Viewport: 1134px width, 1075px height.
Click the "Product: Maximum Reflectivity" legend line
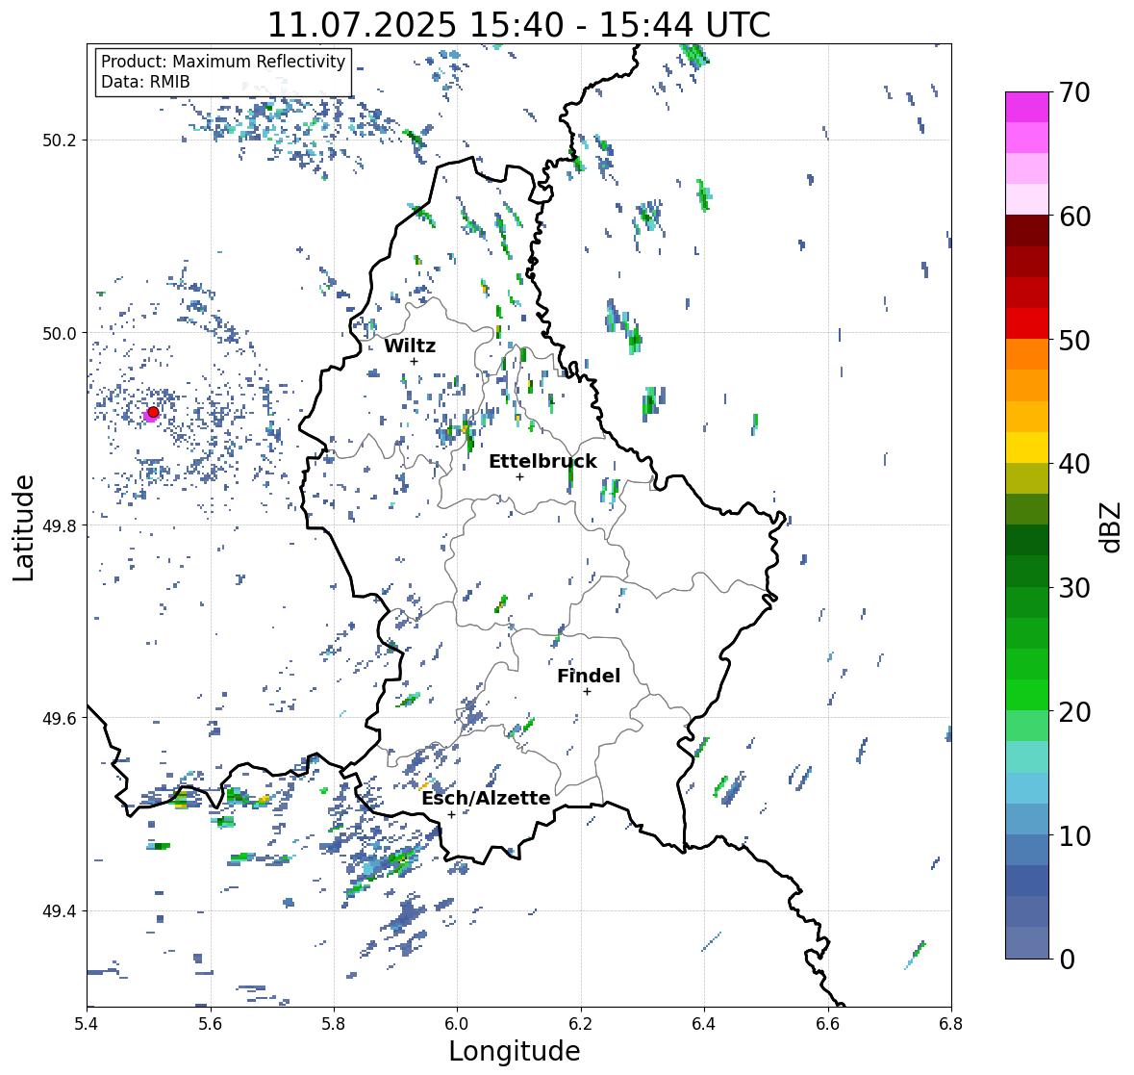coord(223,62)
